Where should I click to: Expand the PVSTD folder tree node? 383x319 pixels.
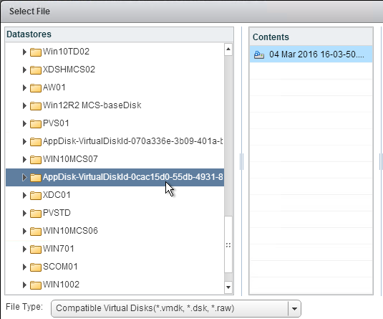[24, 213]
